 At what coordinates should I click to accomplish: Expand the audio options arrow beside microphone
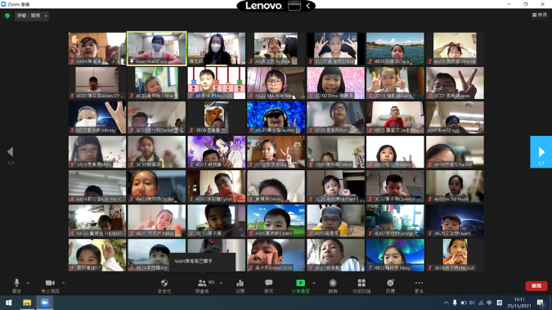click(28, 283)
